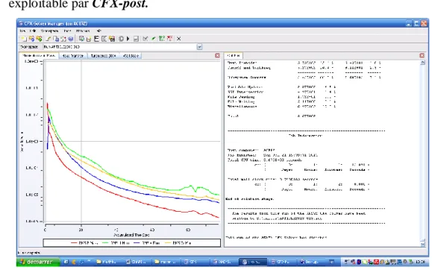432x270 pixels.
Task: Click the third toolbar icon, Monitor Finished Run
Action: click(39, 39)
